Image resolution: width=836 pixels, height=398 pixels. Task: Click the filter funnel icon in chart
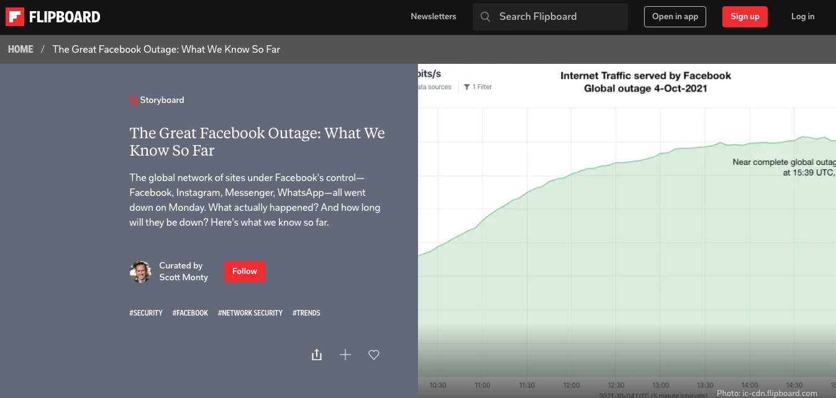(x=467, y=87)
